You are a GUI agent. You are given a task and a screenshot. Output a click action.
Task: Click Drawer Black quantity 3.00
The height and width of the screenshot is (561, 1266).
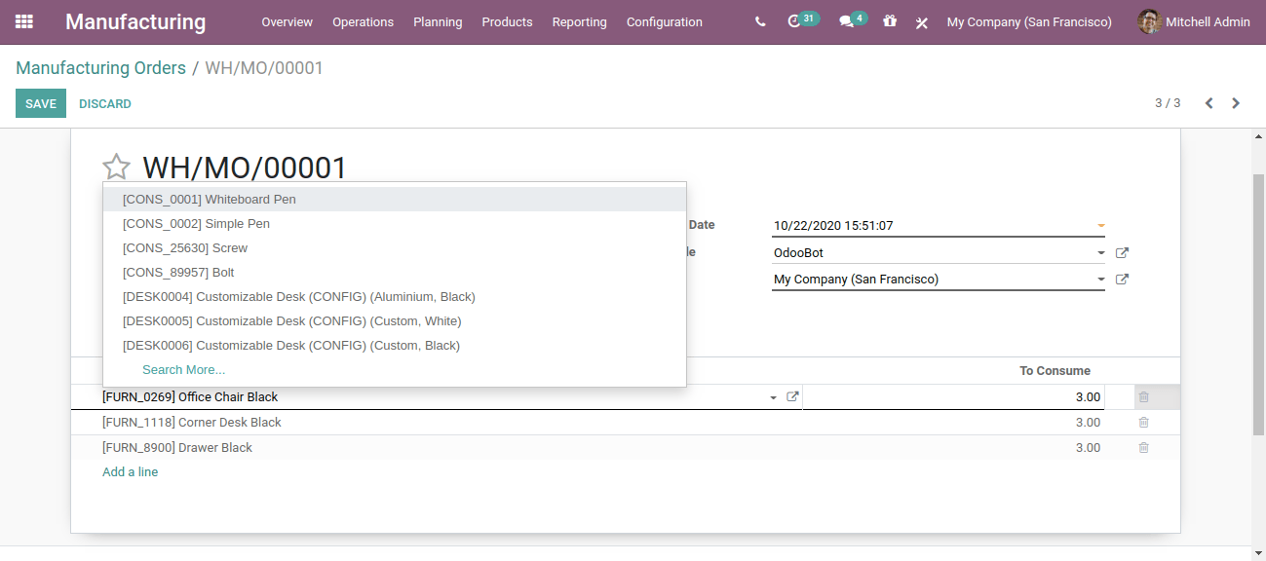1088,448
